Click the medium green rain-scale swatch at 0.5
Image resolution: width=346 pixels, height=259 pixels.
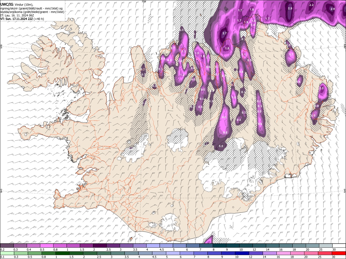coord(35,253)
